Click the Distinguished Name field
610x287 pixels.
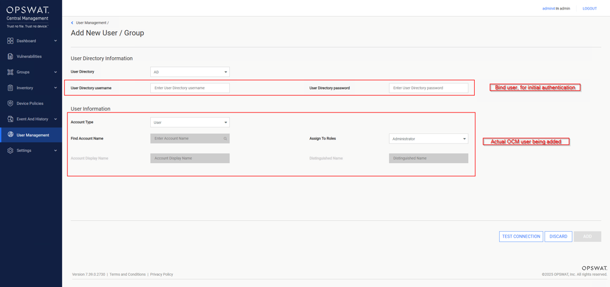point(429,158)
